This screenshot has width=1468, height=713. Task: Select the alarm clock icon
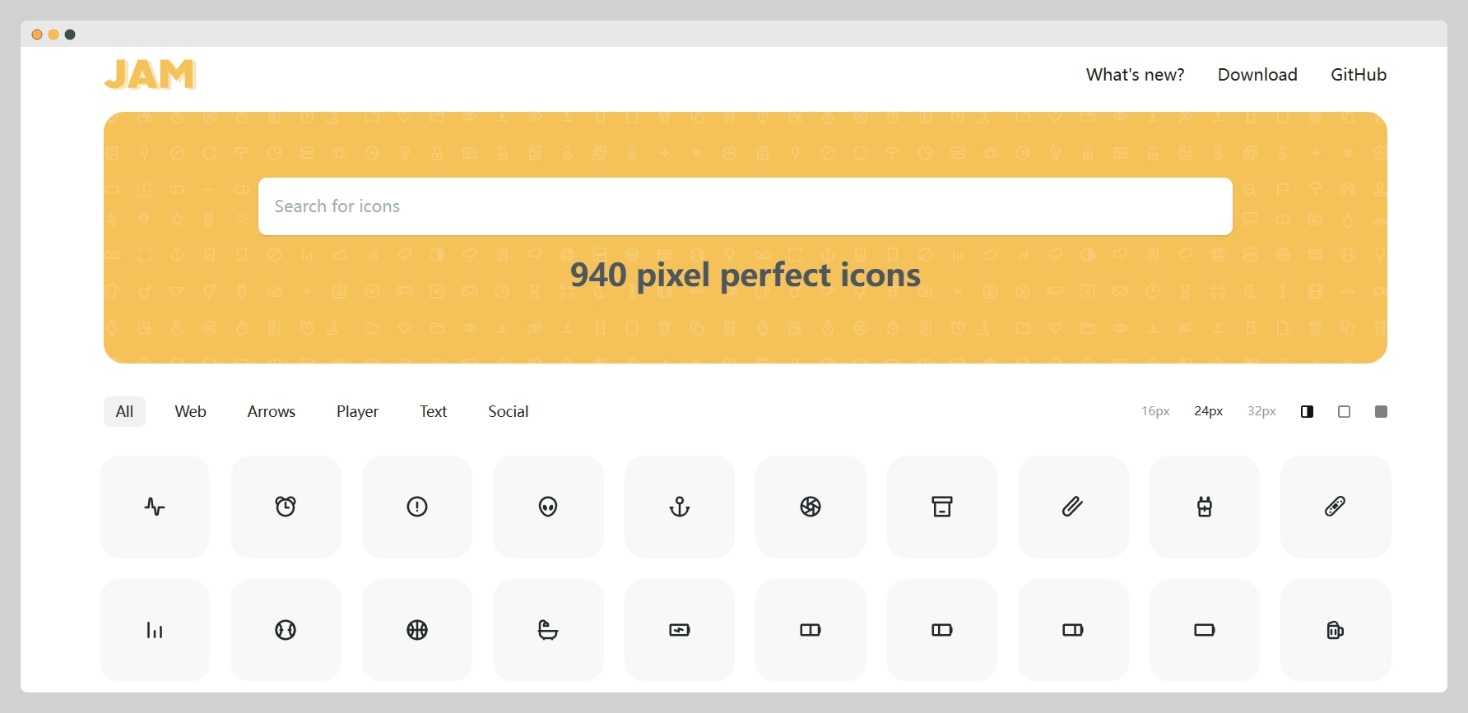point(286,507)
